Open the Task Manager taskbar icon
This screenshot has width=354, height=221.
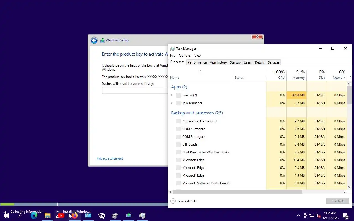pyautogui.click(x=142, y=215)
